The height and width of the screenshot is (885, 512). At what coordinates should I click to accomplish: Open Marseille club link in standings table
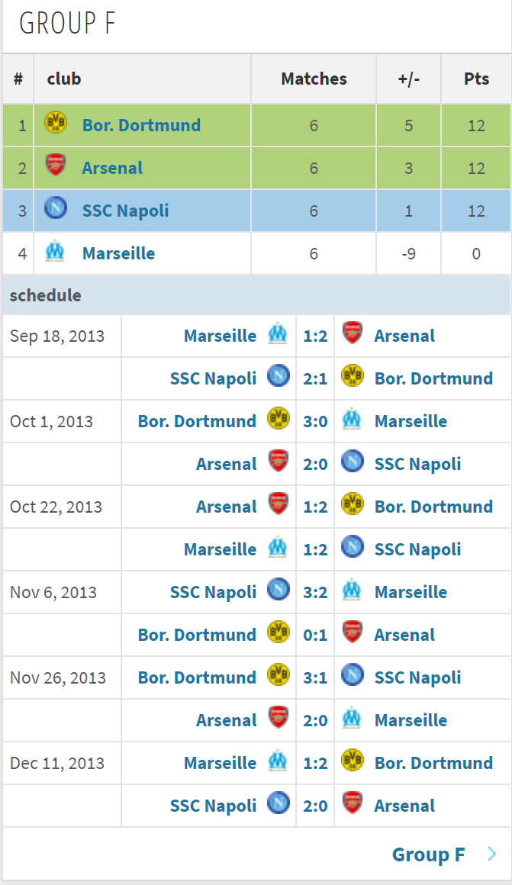(x=118, y=253)
